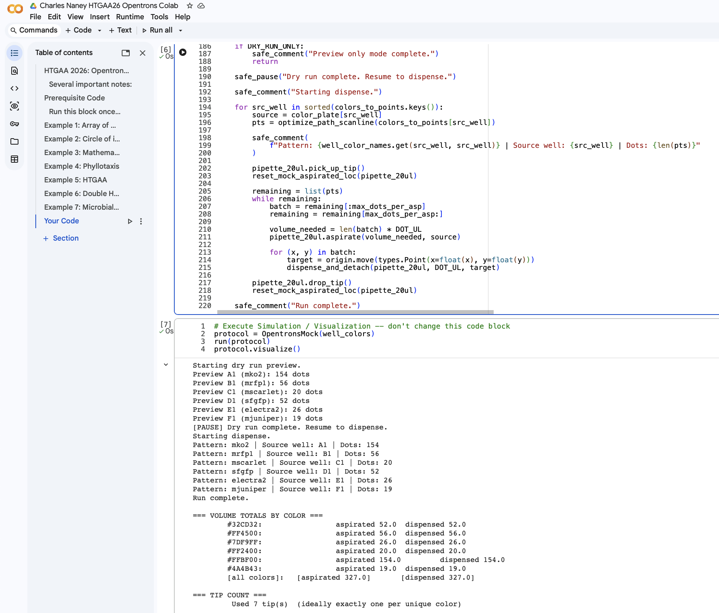719x613 pixels.
Task: Open the find and replace sidebar icon
Action: point(14,71)
